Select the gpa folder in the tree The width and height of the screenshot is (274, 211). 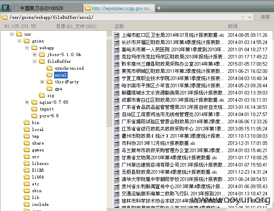pyautogui.click(x=58, y=89)
